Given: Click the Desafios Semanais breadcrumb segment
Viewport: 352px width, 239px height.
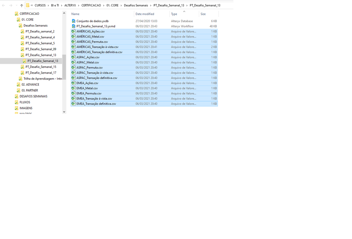Looking at the screenshot, I should 136,5.
